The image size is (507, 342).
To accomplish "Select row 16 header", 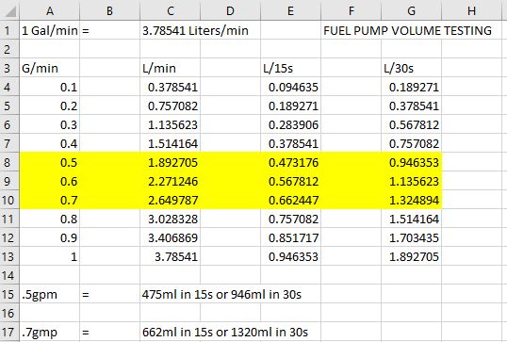I will (x=9, y=313).
